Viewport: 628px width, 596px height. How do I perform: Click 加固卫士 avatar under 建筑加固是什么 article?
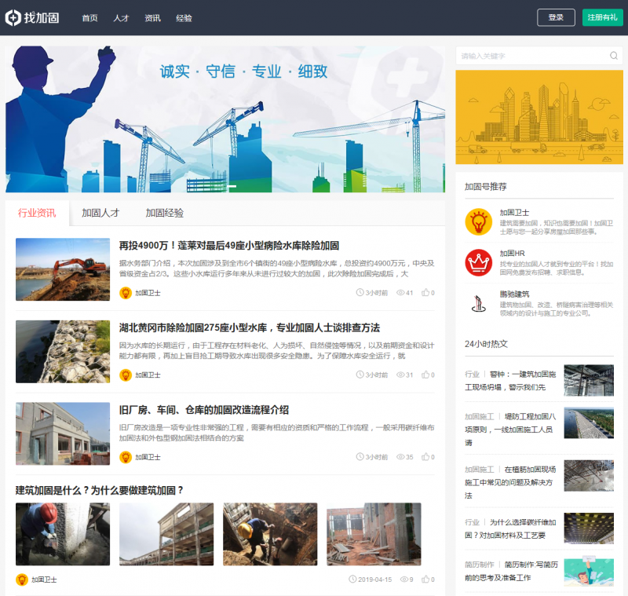tap(22, 580)
